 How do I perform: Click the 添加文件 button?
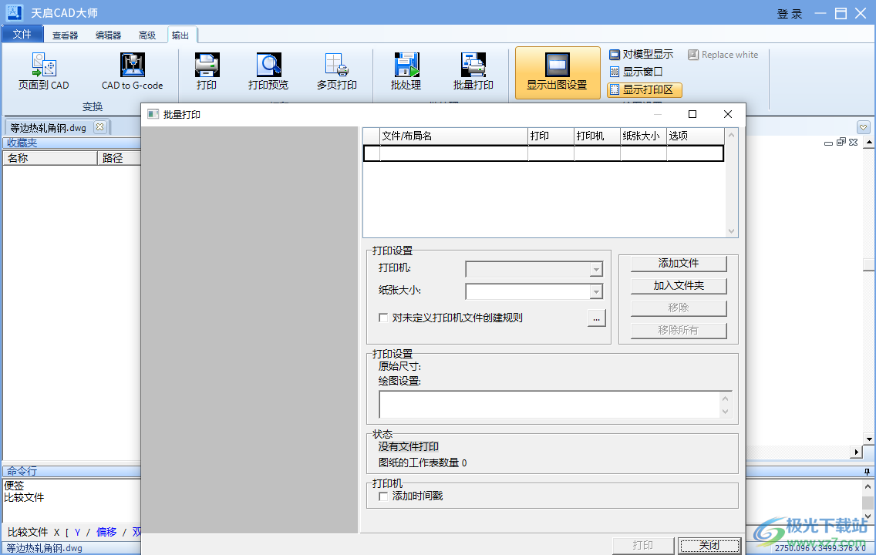[679, 264]
